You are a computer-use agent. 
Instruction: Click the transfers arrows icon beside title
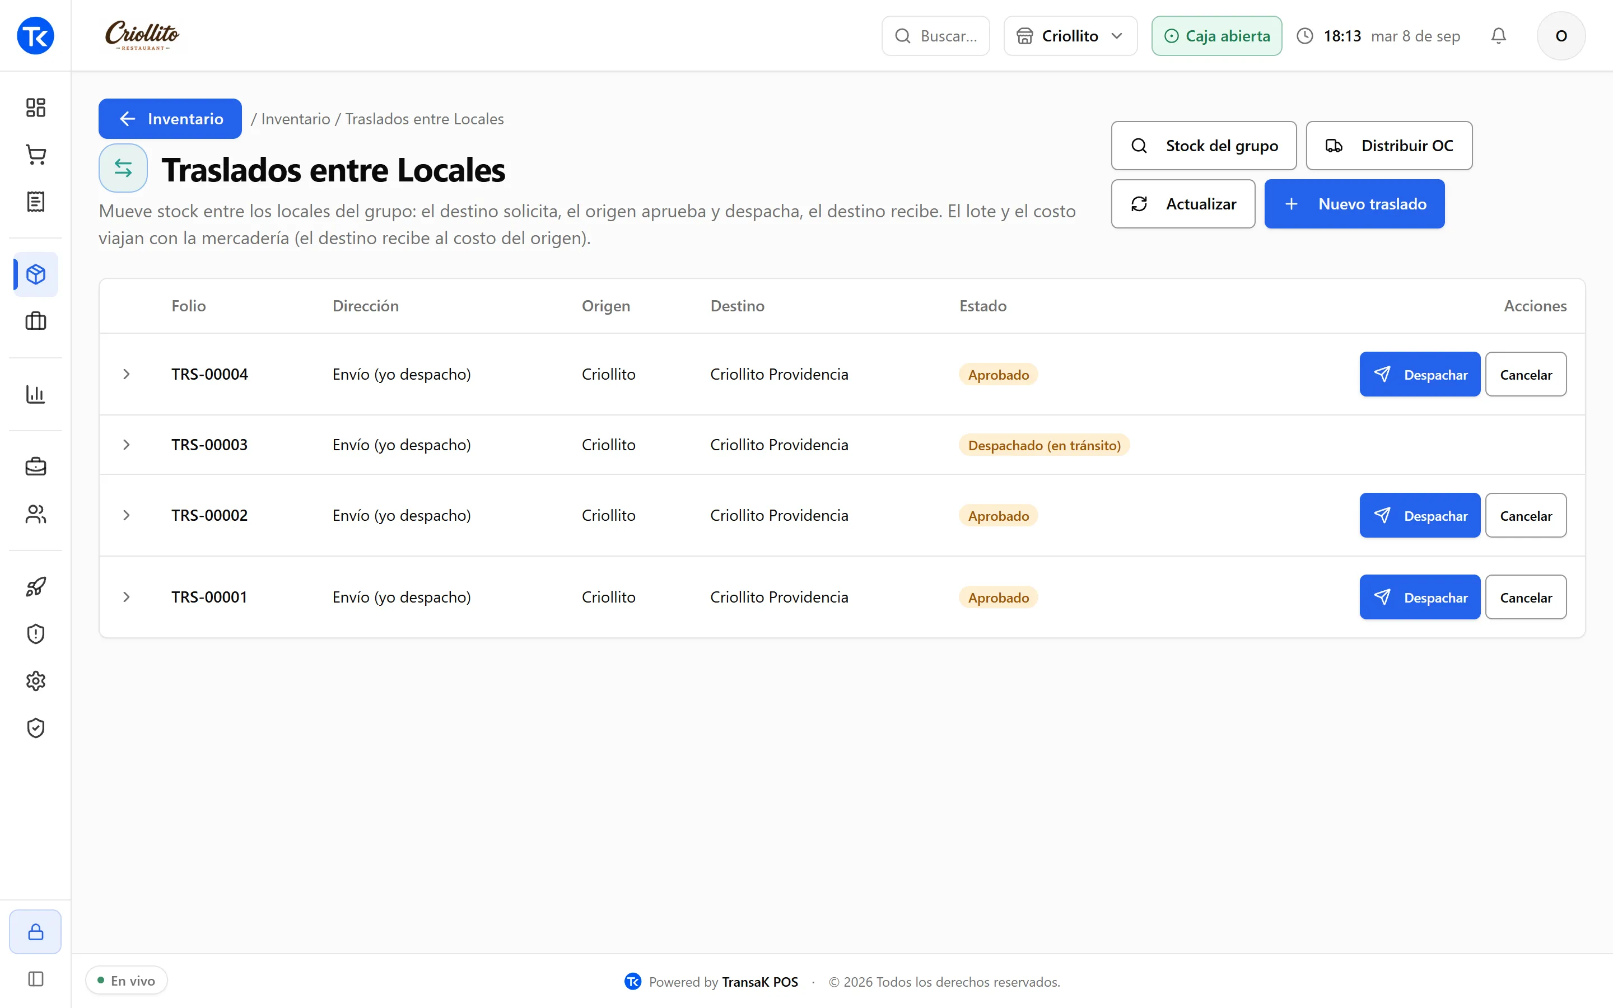click(x=123, y=168)
